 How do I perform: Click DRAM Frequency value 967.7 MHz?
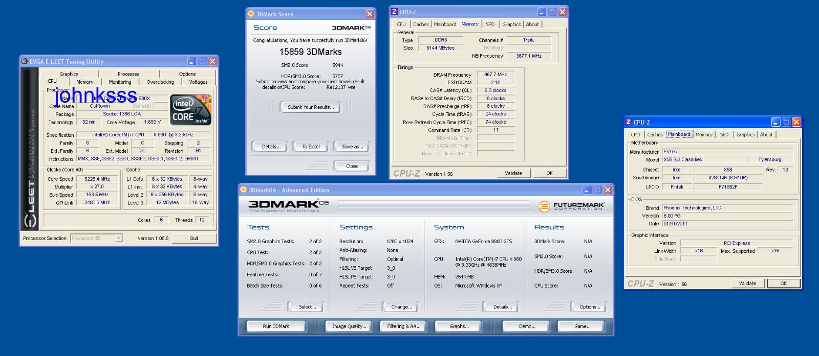click(495, 75)
